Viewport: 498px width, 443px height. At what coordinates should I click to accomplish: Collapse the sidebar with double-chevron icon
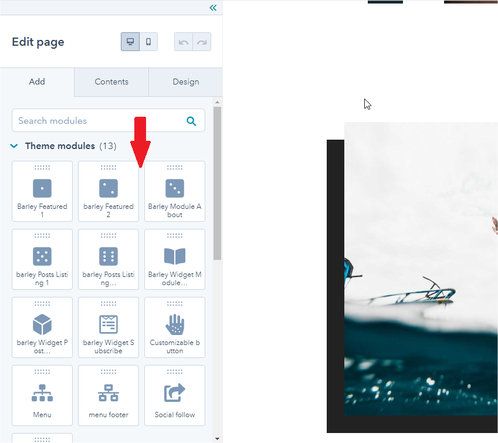pyautogui.click(x=213, y=8)
